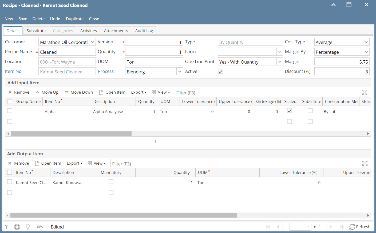Open the Cost Type dropdown
The width and height of the screenshot is (376, 233).
click(x=366, y=42)
